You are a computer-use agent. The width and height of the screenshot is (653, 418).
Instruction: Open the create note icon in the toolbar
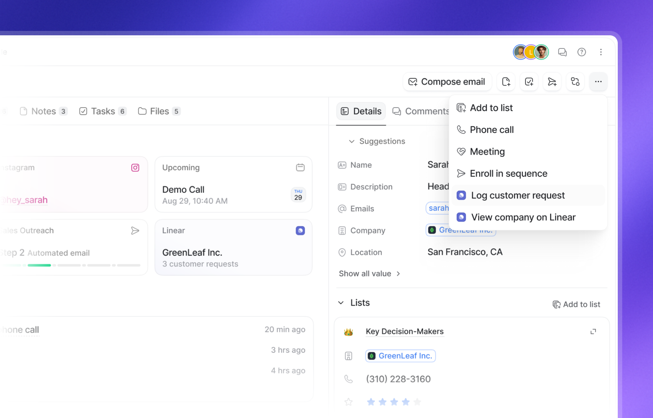(506, 81)
